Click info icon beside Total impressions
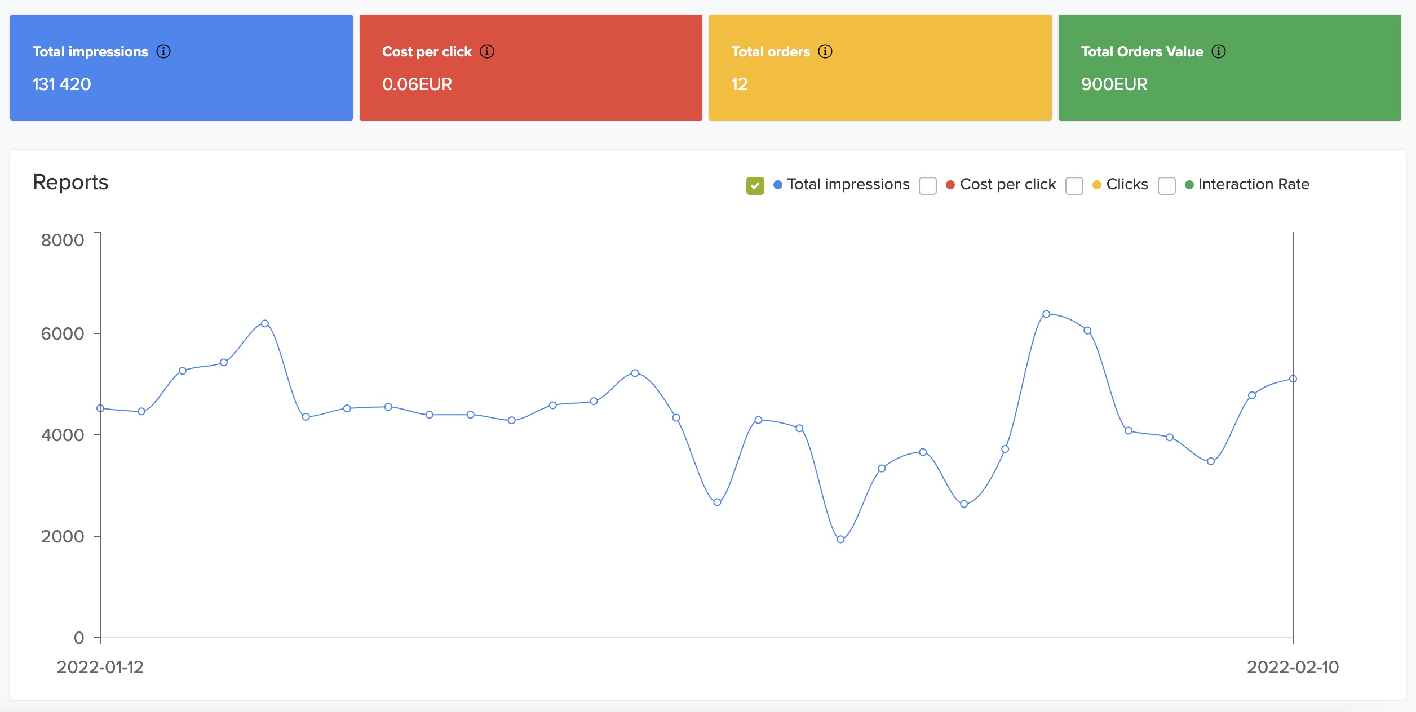Screen dimensions: 1416x712 pos(163,51)
